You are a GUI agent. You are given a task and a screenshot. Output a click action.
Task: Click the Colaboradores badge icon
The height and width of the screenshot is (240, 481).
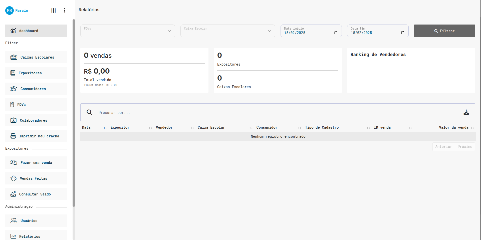[x=14, y=120]
